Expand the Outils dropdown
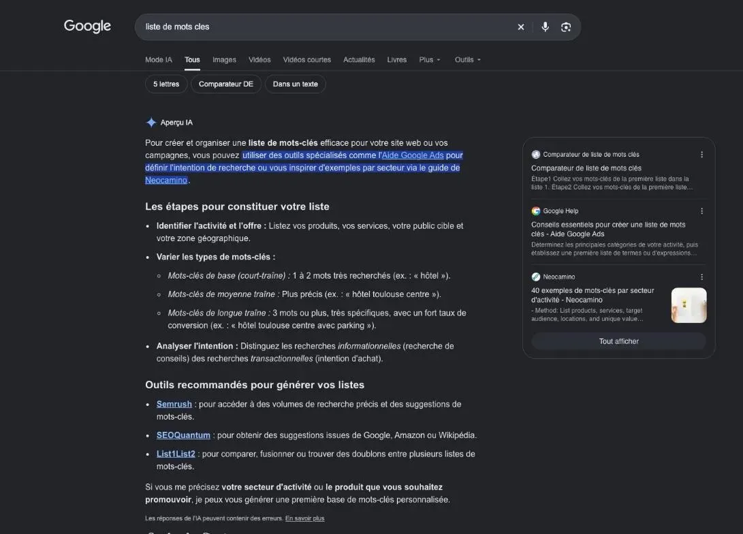Viewport: 743px width, 534px height. [x=468, y=60]
